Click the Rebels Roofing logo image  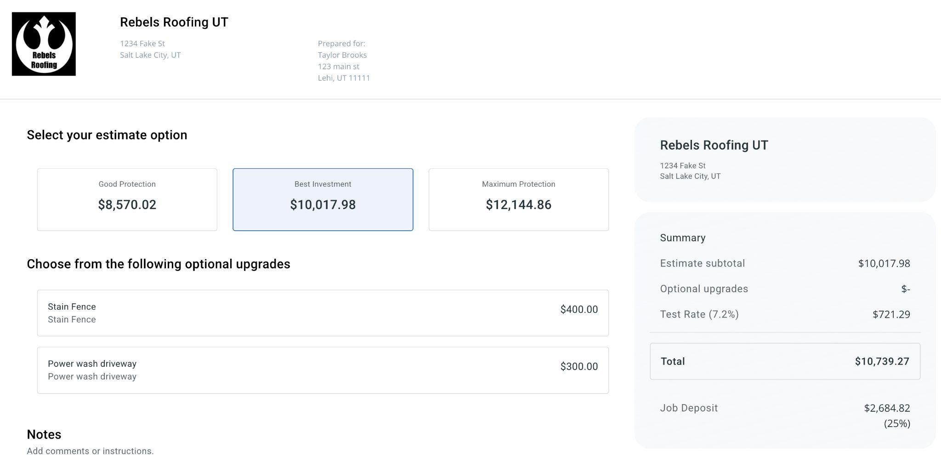(44, 44)
